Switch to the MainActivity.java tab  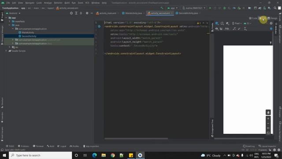click(133, 13)
